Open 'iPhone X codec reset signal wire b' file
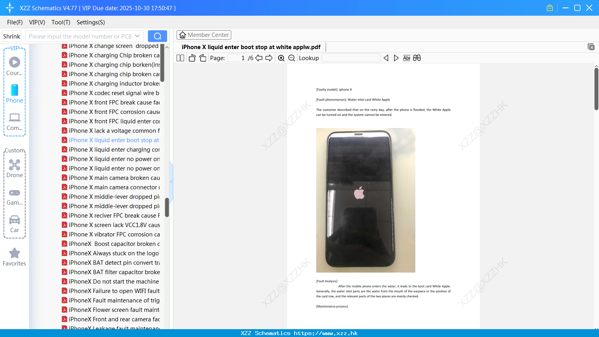Image resolution: width=599 pixels, height=337 pixels. (x=111, y=93)
